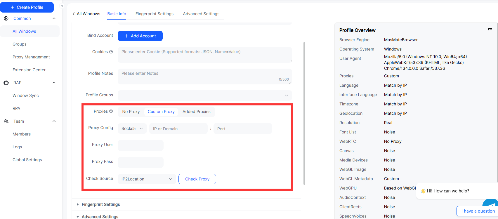Image resolution: width=498 pixels, height=219 pixels.
Task: Select the Added Proxies option
Action: tap(196, 112)
